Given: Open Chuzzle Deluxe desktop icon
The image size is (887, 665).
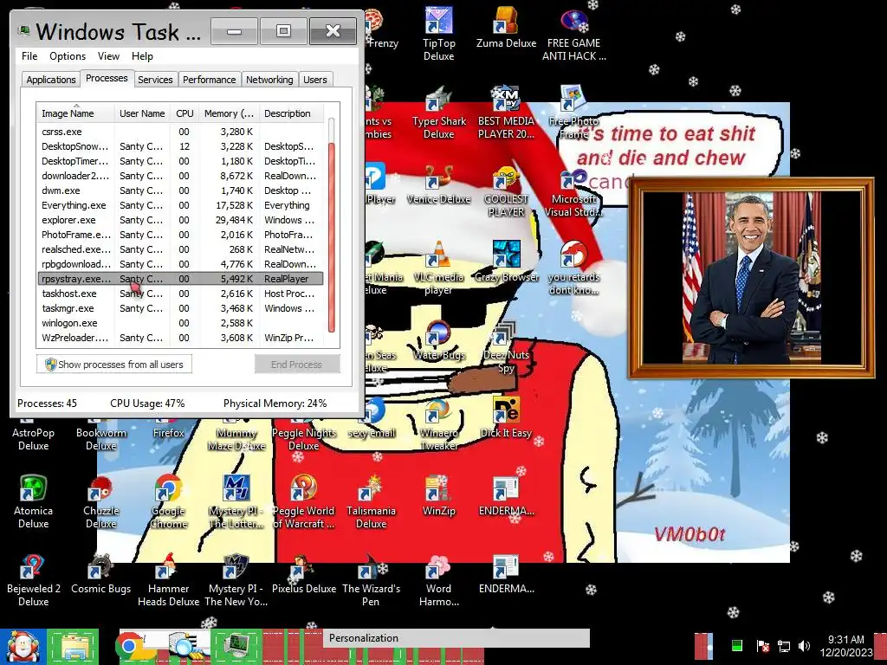Looking at the screenshot, I should (100, 502).
